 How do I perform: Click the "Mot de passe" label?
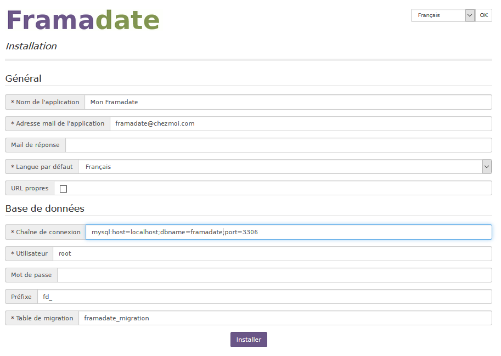click(31, 275)
